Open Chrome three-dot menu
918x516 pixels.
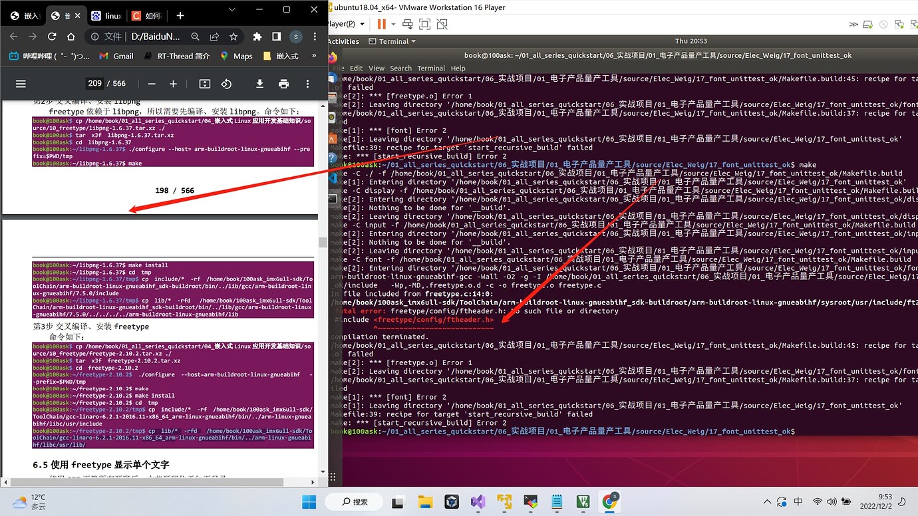click(x=315, y=37)
